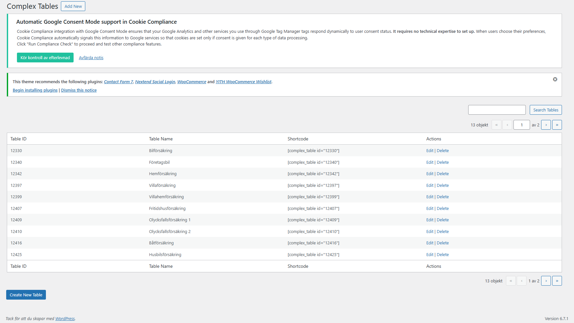Click the Create New Table button
This screenshot has width=574, height=323.
pyautogui.click(x=26, y=295)
